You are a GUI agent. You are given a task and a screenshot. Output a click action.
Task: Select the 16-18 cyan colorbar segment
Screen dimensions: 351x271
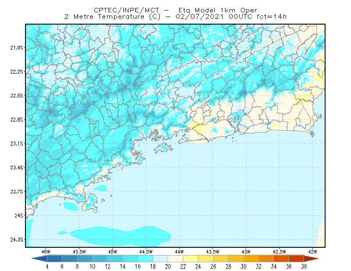[145, 259]
